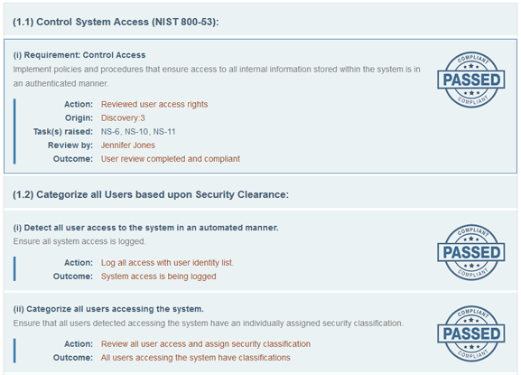Select description starting 'Ensure that all users detected'
This screenshot has width=521, height=375.
pos(208,323)
